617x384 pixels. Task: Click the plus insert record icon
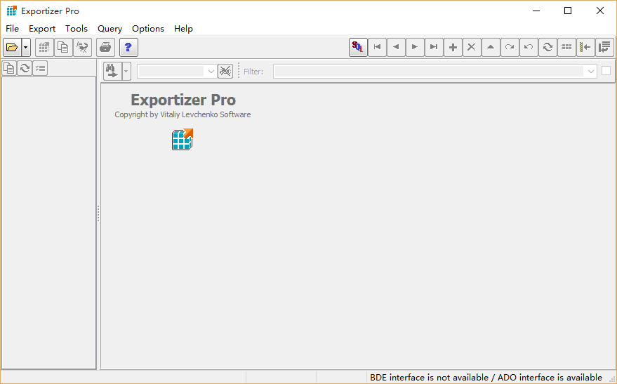click(453, 47)
